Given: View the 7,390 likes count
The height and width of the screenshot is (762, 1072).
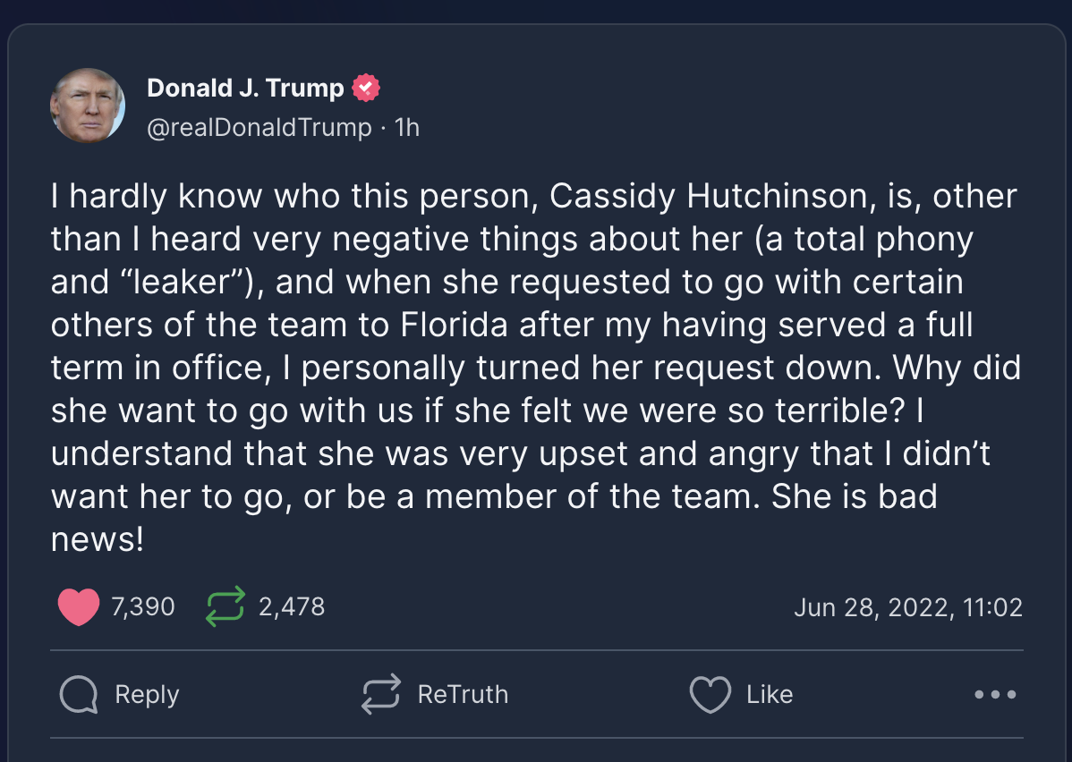Looking at the screenshot, I should tap(143, 607).
